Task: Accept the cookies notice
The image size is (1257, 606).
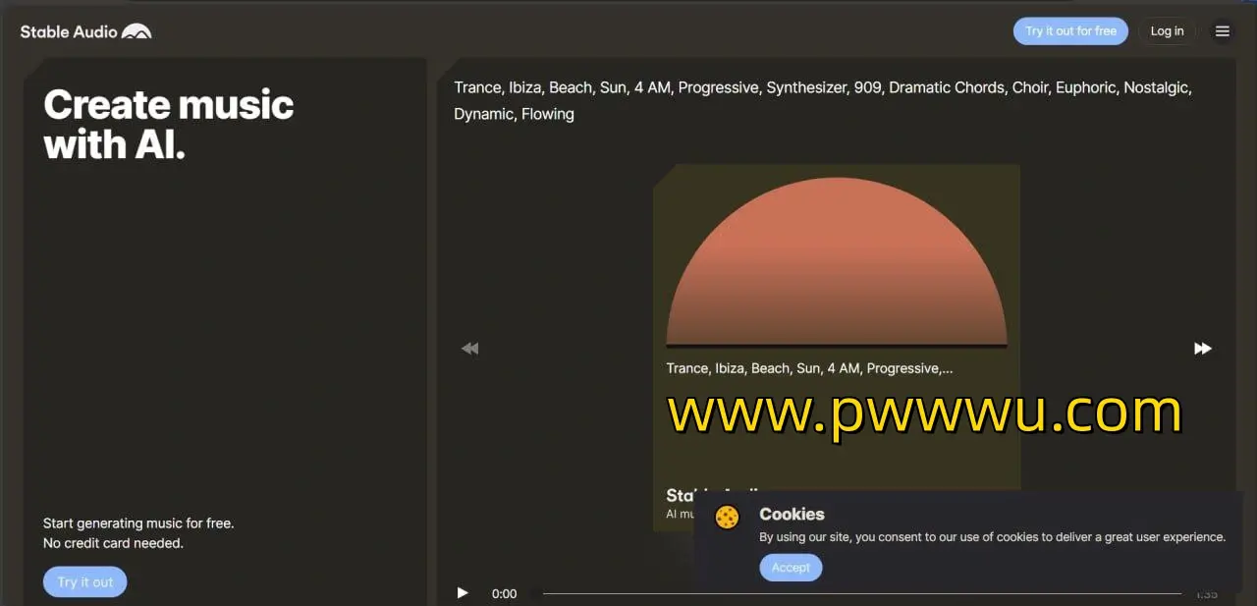Action: [791, 568]
